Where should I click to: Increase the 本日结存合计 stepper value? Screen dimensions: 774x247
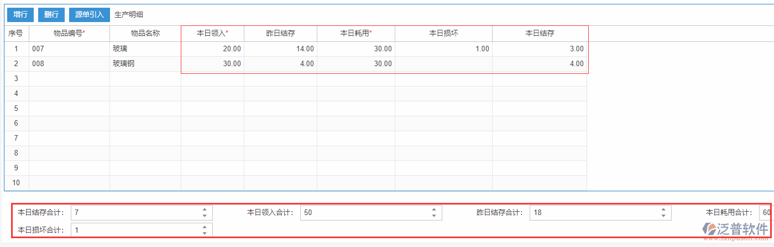point(205,210)
